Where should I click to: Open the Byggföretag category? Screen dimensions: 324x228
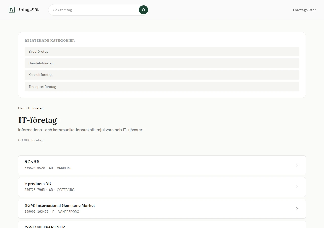click(x=162, y=51)
